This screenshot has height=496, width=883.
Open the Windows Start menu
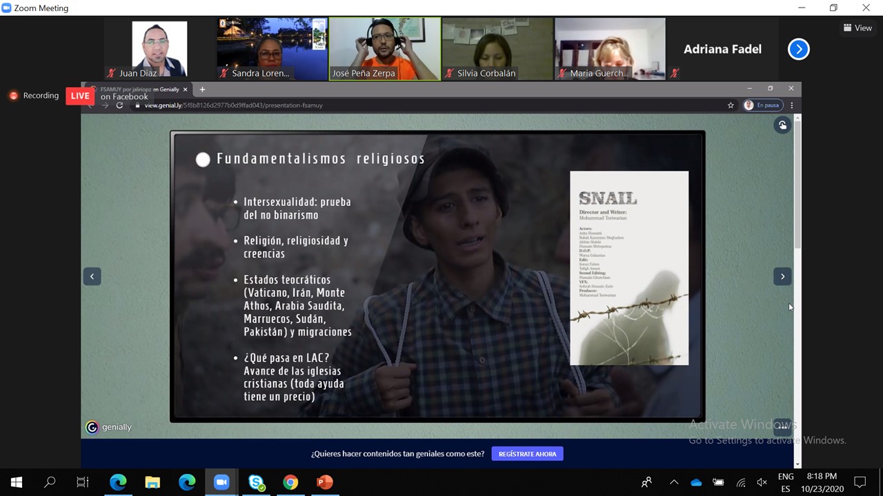(17, 482)
